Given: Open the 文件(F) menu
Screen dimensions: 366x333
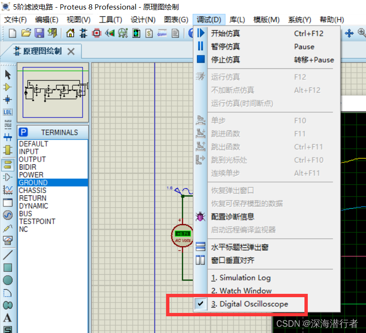Looking at the screenshot, I should tap(15, 20).
